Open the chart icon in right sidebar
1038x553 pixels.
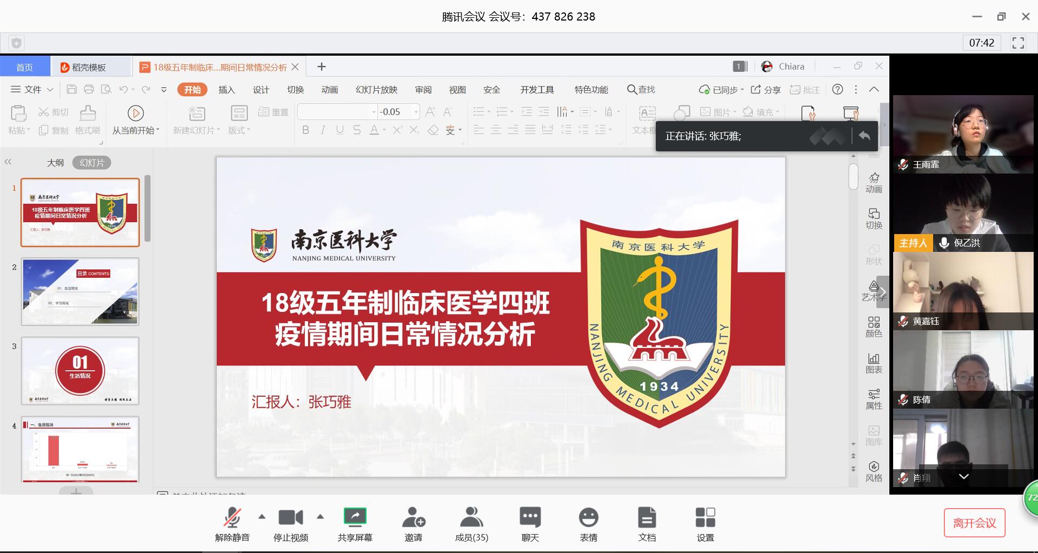click(874, 363)
